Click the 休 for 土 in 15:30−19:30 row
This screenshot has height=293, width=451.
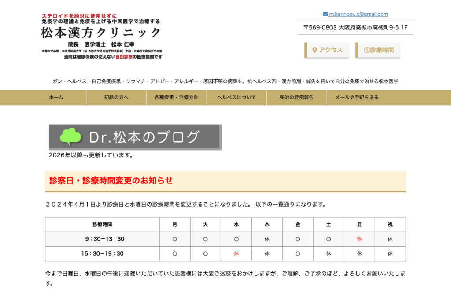pyautogui.click(x=329, y=254)
